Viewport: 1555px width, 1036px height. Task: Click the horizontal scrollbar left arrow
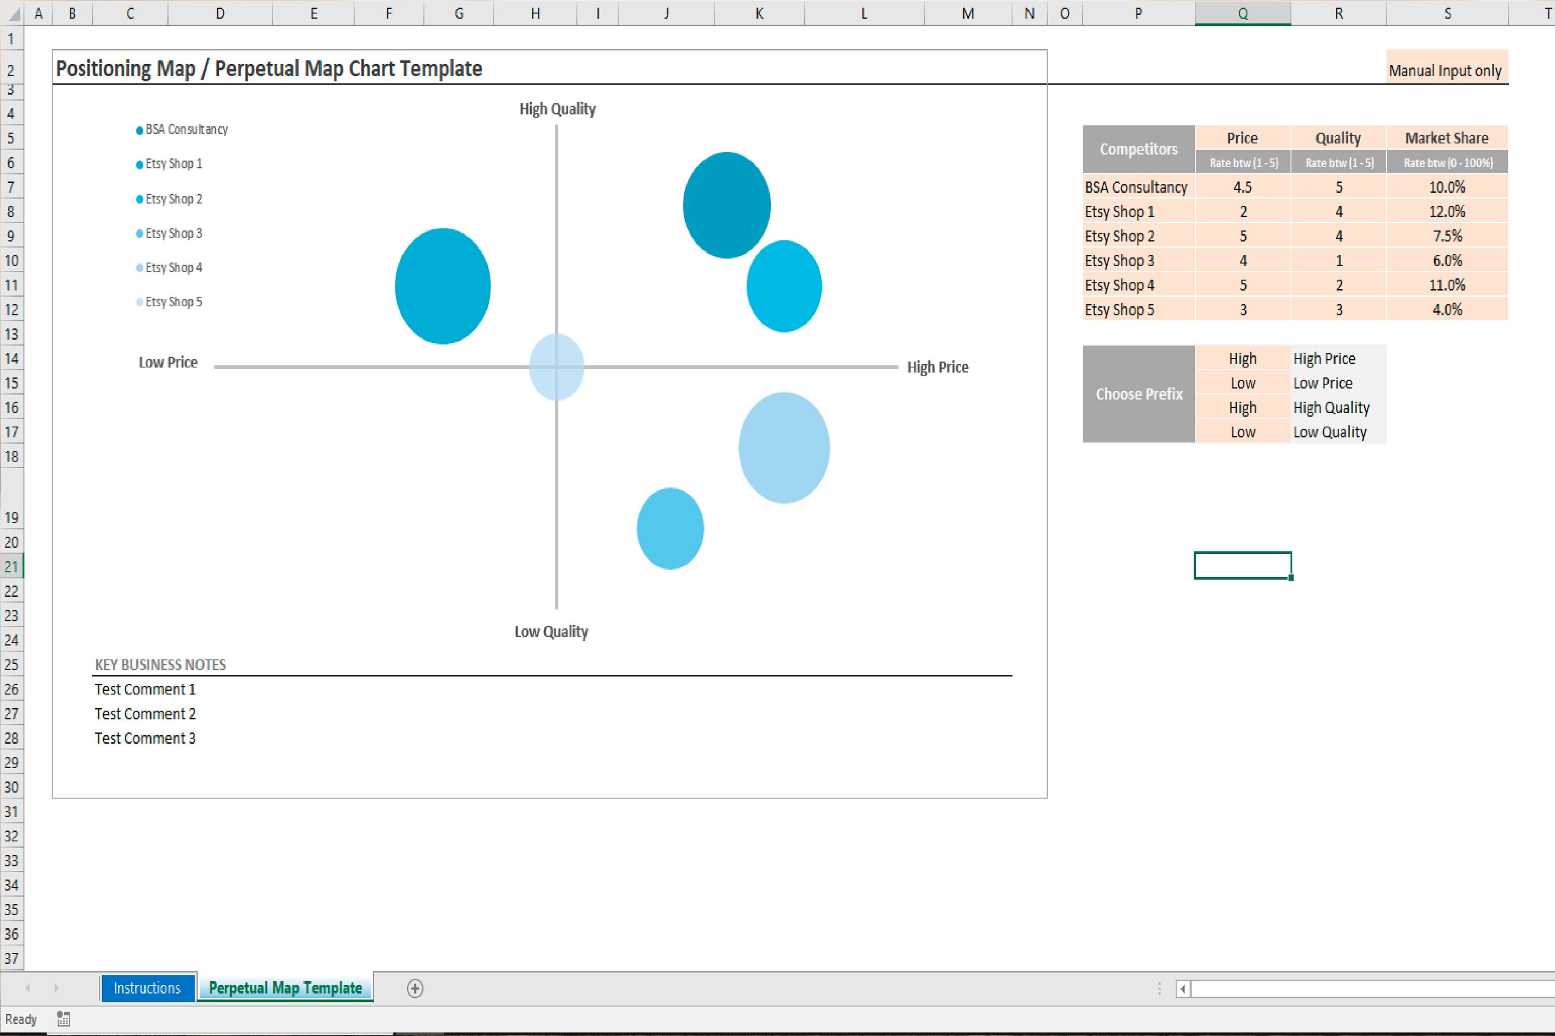[1182, 989]
